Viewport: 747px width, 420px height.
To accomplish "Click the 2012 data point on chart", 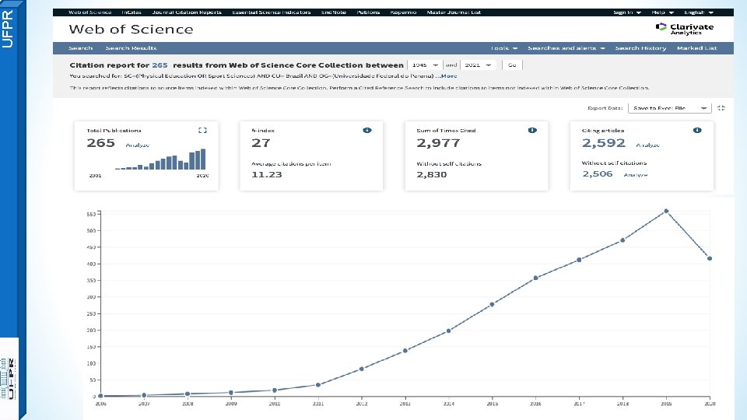I will (362, 369).
